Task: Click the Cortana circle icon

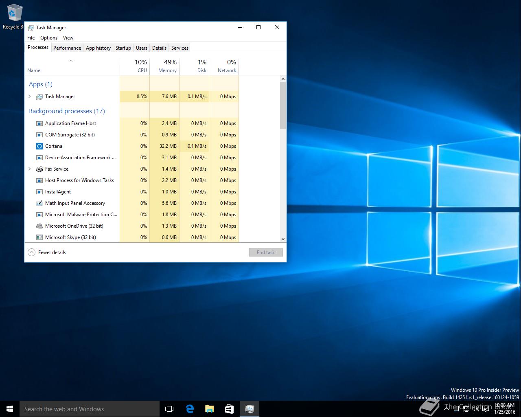Action: coord(39,146)
